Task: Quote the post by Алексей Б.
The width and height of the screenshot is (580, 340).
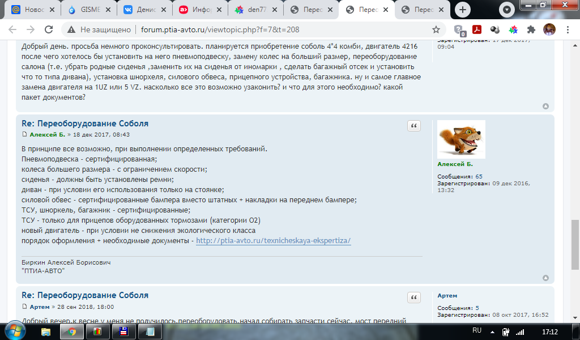Action: 414,126
